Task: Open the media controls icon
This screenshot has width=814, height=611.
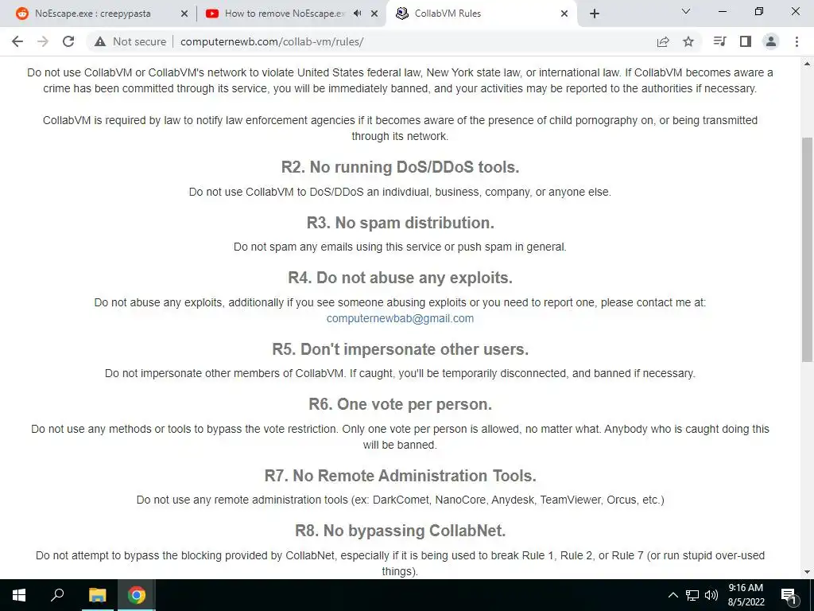Action: pos(719,41)
